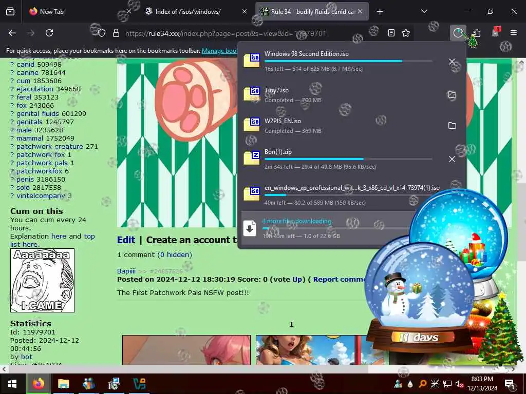The width and height of the screenshot is (526, 394).
Task: Show site security info via padlock
Action: coord(116,33)
